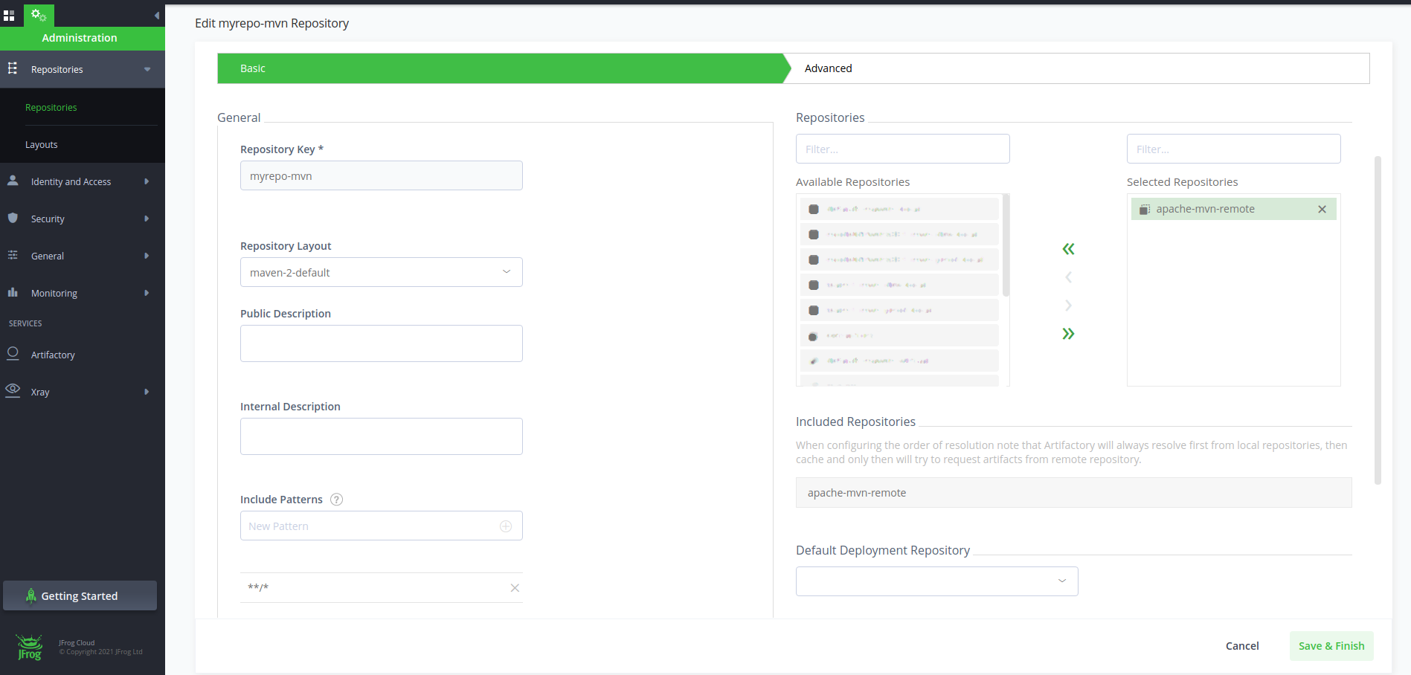Click the Monitoring bar chart icon
The height and width of the screenshot is (675, 1411).
point(13,292)
